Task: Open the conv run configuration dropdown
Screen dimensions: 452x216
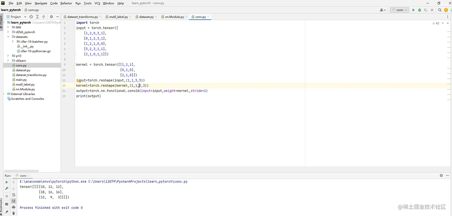Action: [x=399, y=10]
